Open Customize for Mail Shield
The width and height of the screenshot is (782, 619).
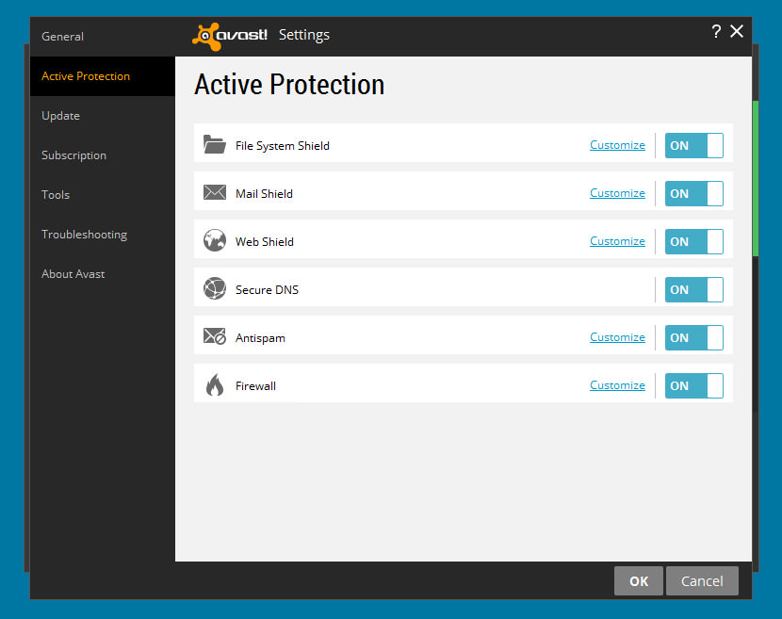[x=617, y=193]
